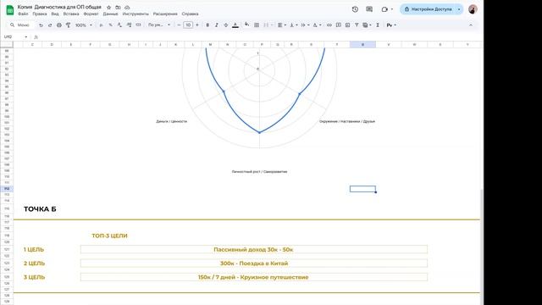The height and width of the screenshot is (305, 542).
Task: Activate the paint format roller
Action: [68, 25]
